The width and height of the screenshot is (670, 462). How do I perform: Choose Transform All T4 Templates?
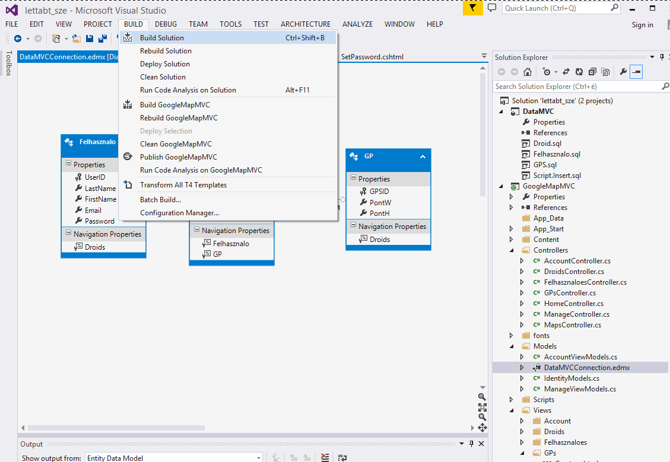228,185
